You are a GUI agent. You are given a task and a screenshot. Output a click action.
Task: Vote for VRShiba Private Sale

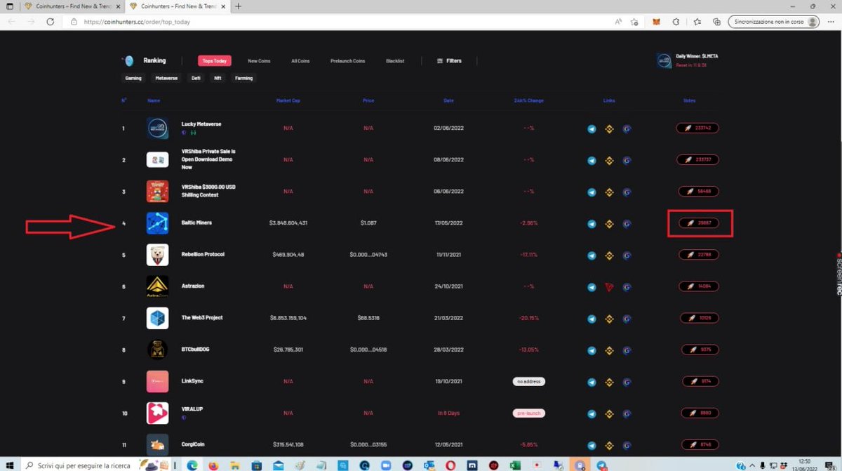697,160
